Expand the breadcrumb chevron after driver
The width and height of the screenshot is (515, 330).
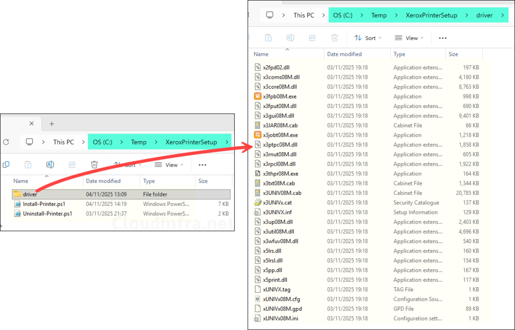click(502, 15)
